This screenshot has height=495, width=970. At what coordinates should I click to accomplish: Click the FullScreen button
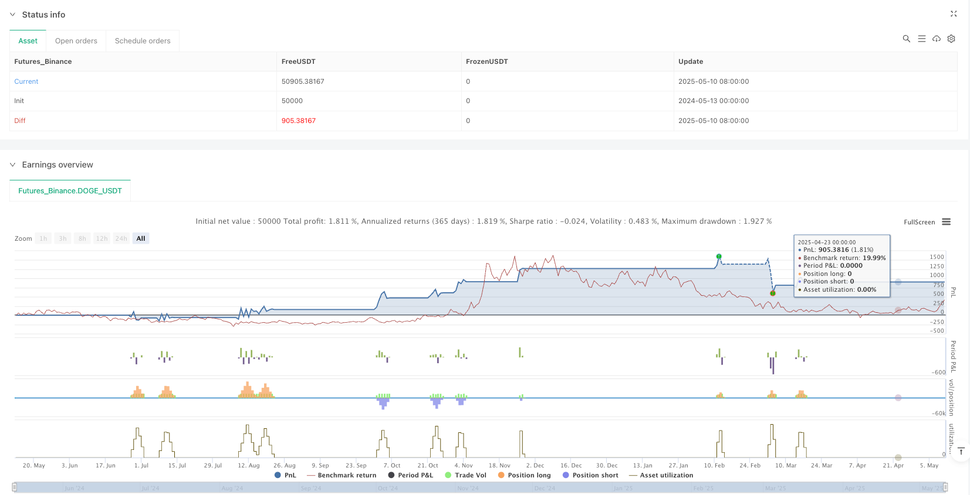point(919,222)
